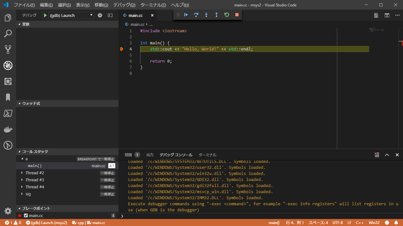Open the ファイル(F) menu
Screen dimensions: 403x226
coord(24,5)
